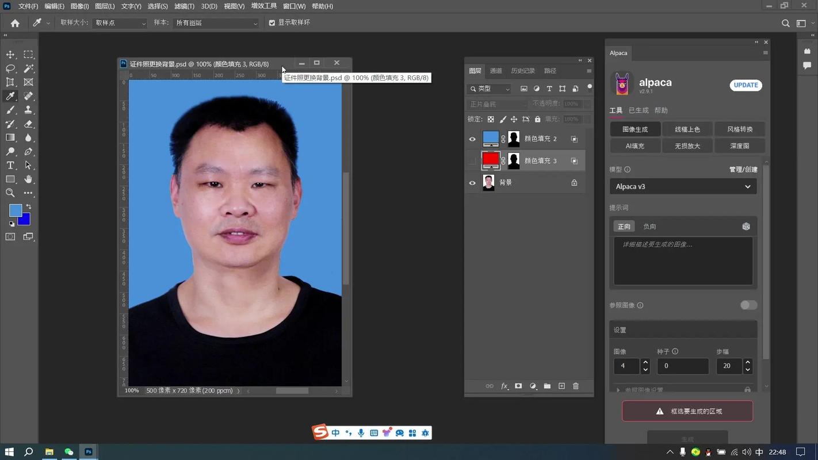Select the Zoom tool
Screen dimensions: 818x460
tap(10, 193)
